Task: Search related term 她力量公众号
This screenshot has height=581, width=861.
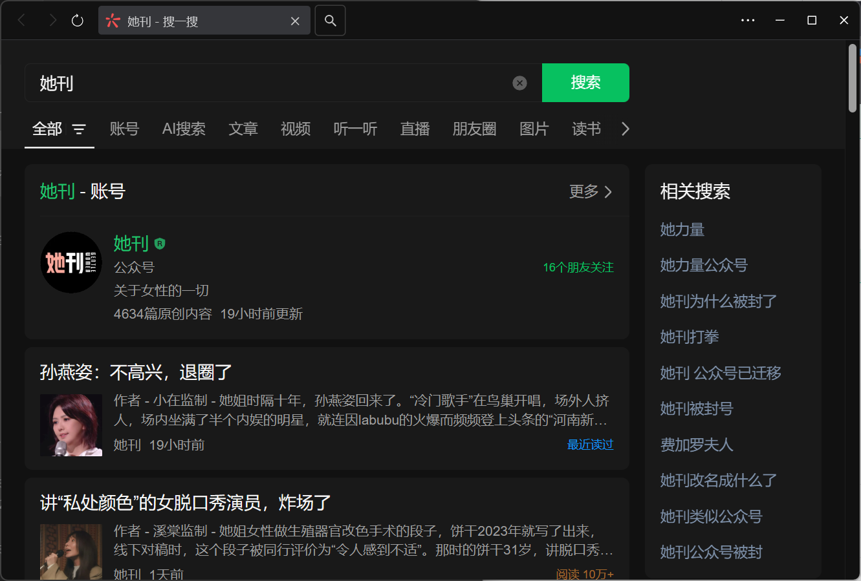Action: [x=704, y=265]
